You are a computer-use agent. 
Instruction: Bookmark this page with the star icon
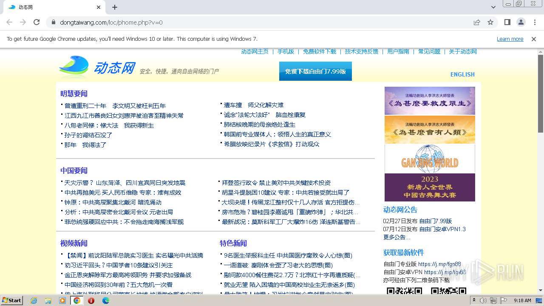[x=490, y=22]
